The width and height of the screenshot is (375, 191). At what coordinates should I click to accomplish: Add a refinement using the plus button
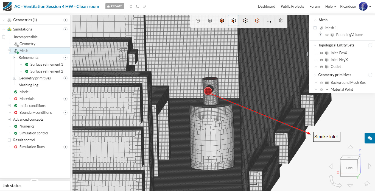click(x=65, y=57)
